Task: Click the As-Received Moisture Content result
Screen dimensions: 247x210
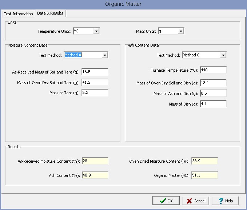Action: tap(95, 161)
